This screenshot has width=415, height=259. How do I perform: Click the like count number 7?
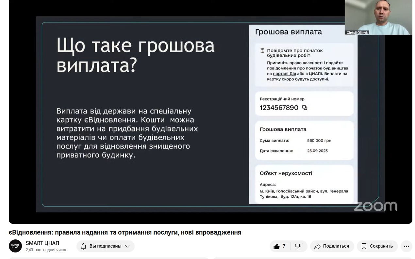(284, 246)
